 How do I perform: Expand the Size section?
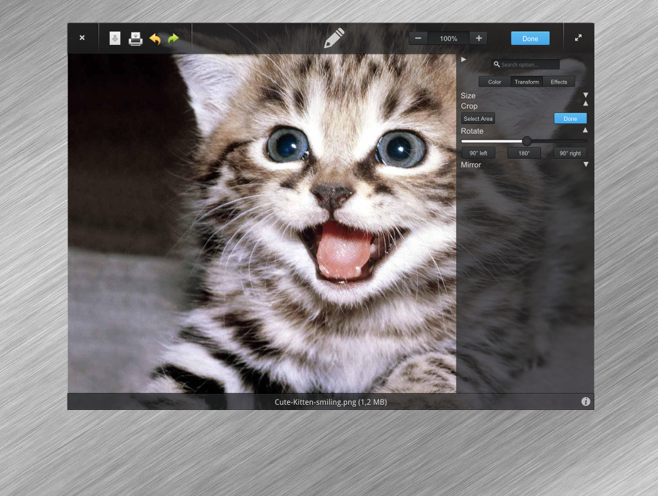coord(585,95)
